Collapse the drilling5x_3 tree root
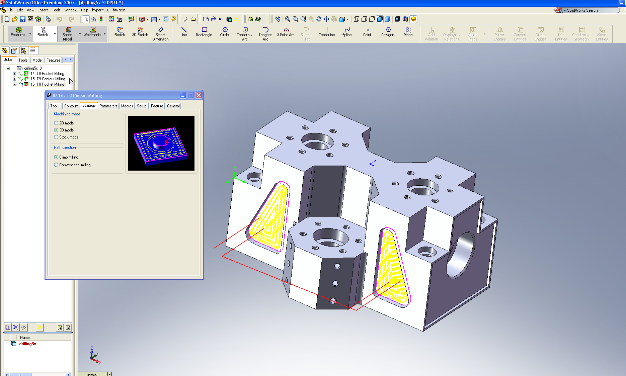This screenshot has height=376, width=626. coord(8,68)
